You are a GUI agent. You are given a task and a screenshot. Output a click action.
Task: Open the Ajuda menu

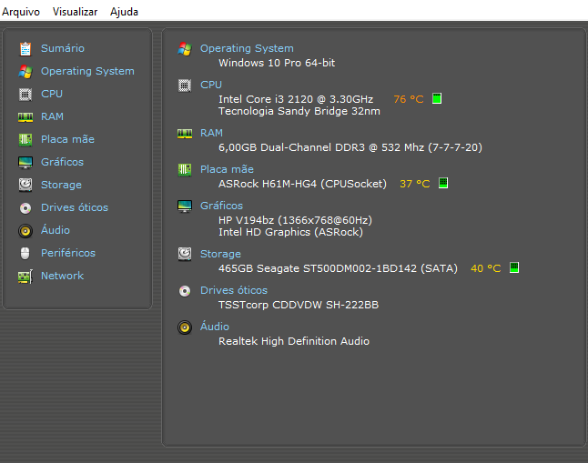(124, 12)
